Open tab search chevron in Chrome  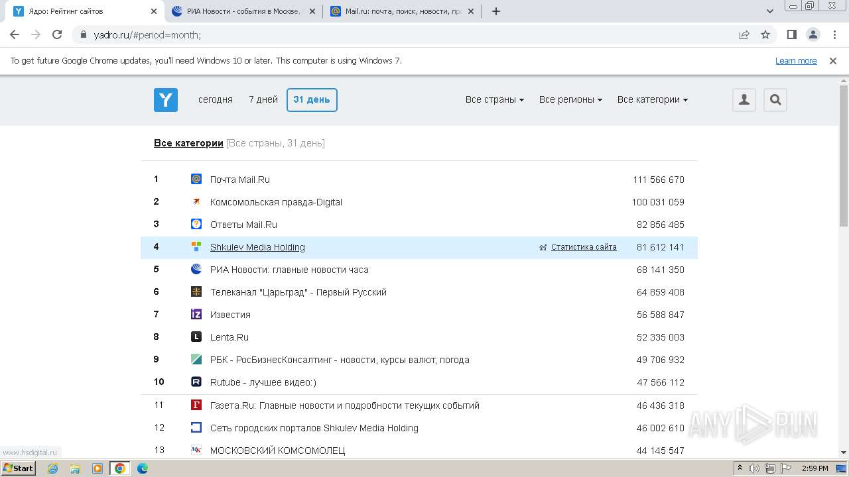pyautogui.click(x=770, y=11)
